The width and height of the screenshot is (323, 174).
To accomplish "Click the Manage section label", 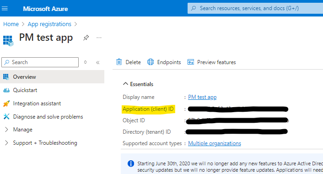I will tap(23, 130).
